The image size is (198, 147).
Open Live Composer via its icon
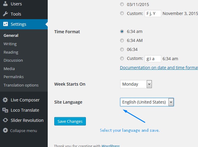pos(5,100)
